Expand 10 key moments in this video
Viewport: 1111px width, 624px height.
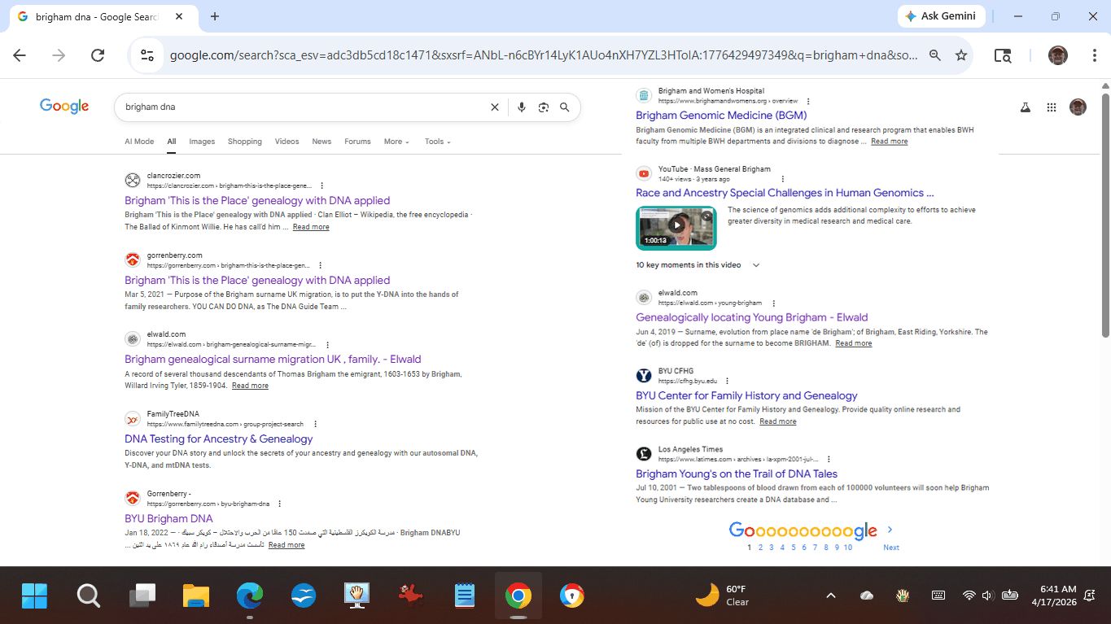698,265
